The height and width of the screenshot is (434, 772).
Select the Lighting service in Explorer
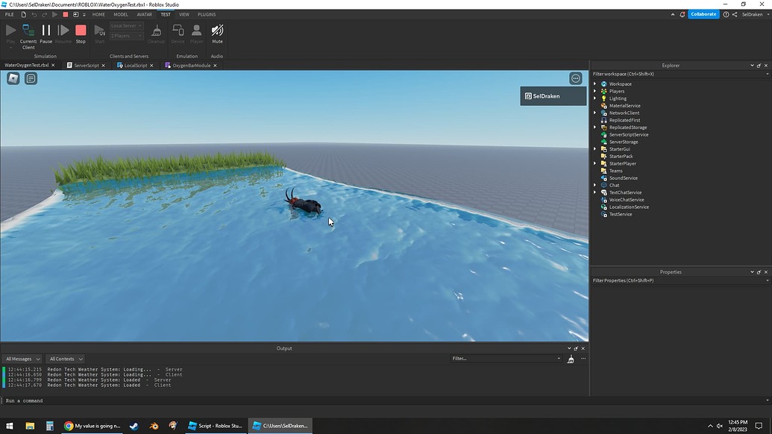[x=619, y=98]
